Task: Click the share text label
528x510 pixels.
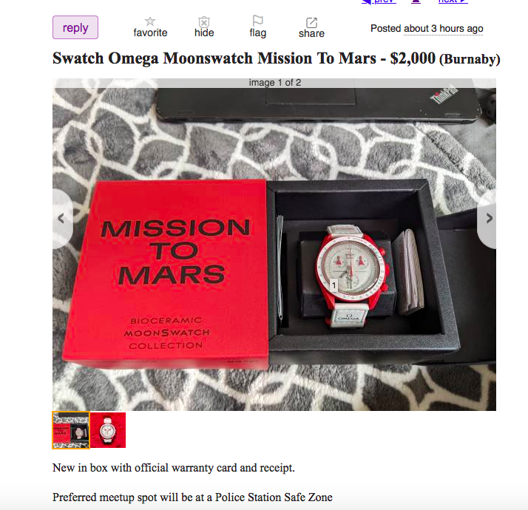Action: pos(311,34)
